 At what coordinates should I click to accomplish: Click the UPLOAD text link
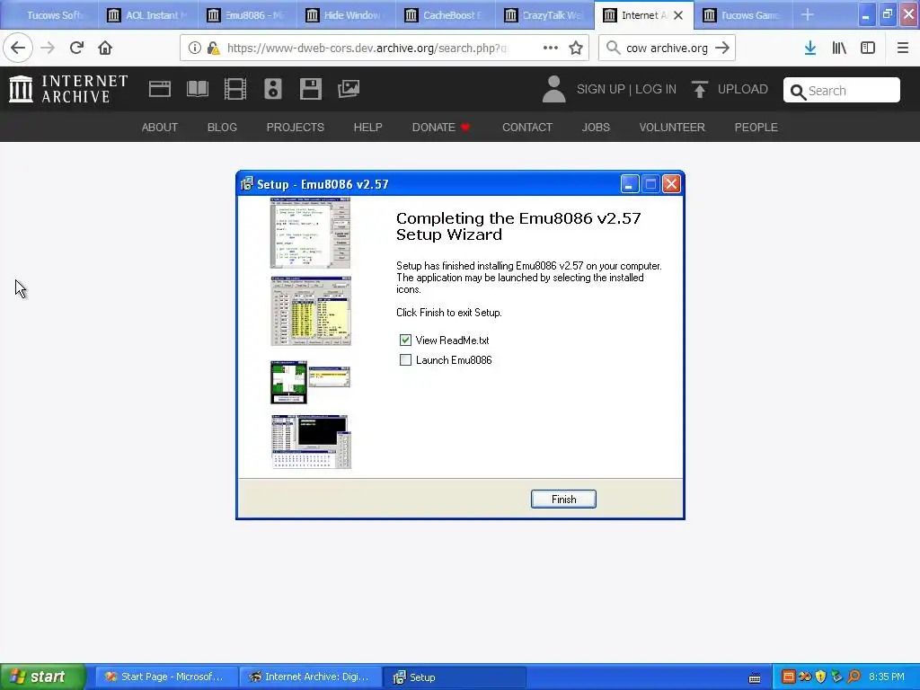click(x=743, y=89)
